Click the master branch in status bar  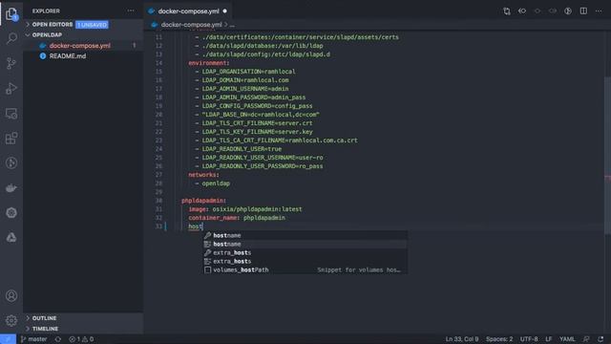pyautogui.click(x=34, y=339)
